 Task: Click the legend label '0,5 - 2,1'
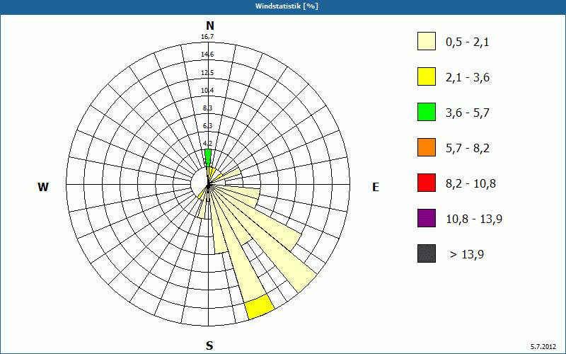pos(468,42)
